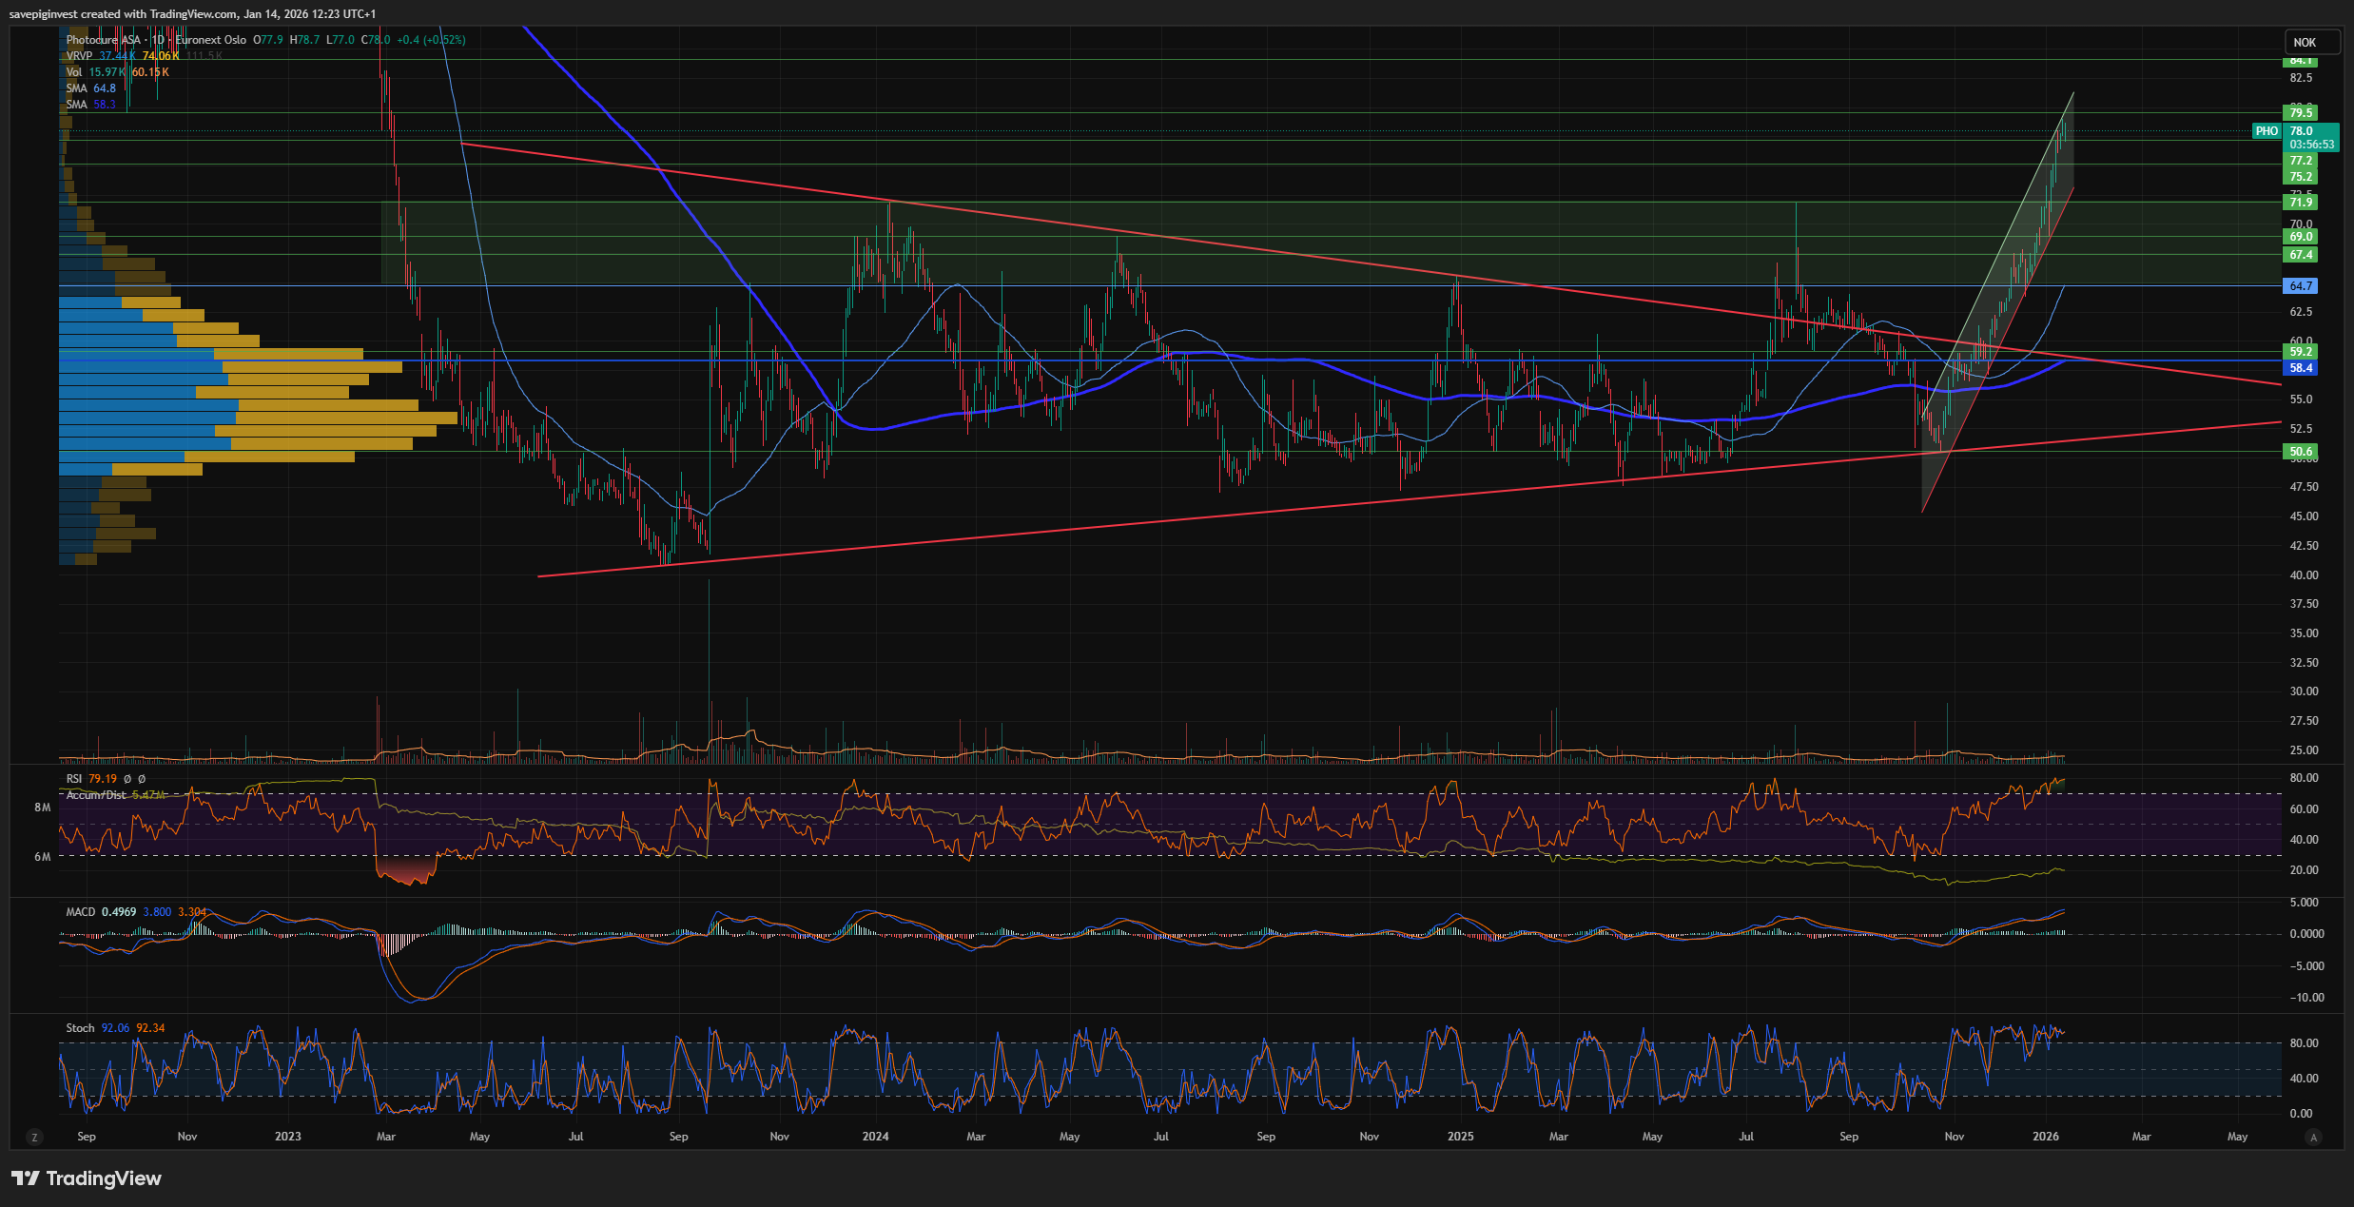Click the Accum/Dist indicator label
The image size is (2354, 1207).
[x=96, y=795]
